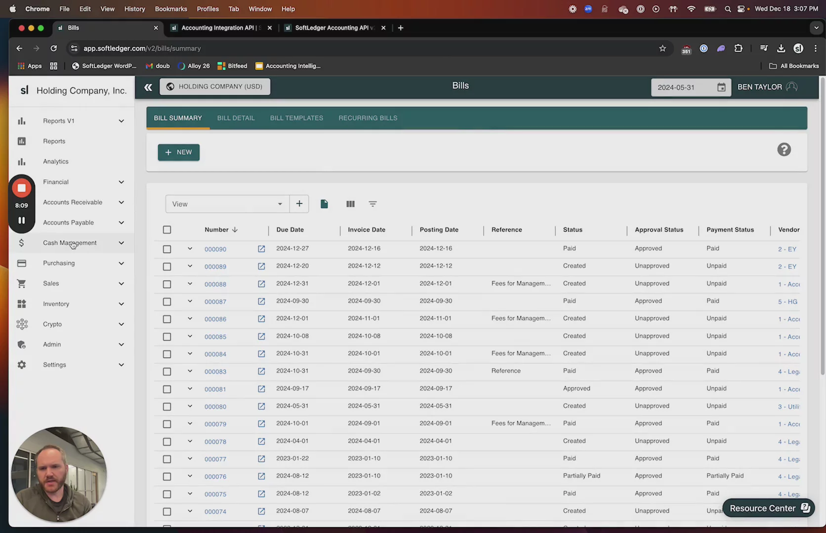The image size is (826, 533).
Task: Click the add view plus icon
Action: pos(299,204)
